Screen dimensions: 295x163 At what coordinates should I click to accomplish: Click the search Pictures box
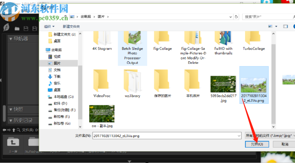269,17
